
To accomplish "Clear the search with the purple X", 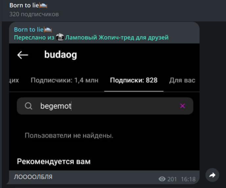I will pos(182,106).
